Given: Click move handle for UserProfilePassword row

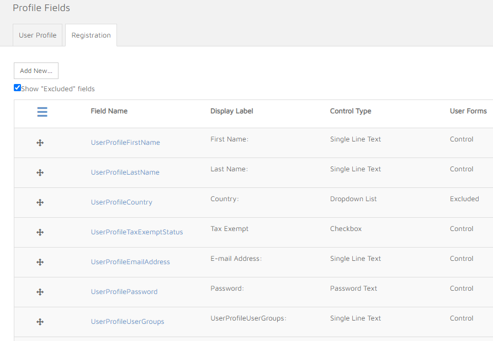Looking at the screenshot, I should click(40, 292).
